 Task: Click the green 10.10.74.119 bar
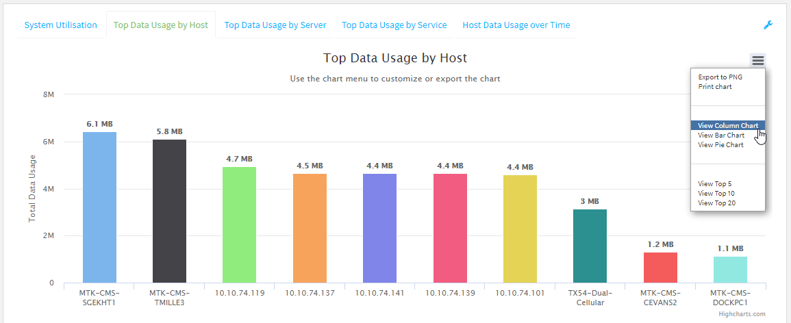(x=239, y=224)
